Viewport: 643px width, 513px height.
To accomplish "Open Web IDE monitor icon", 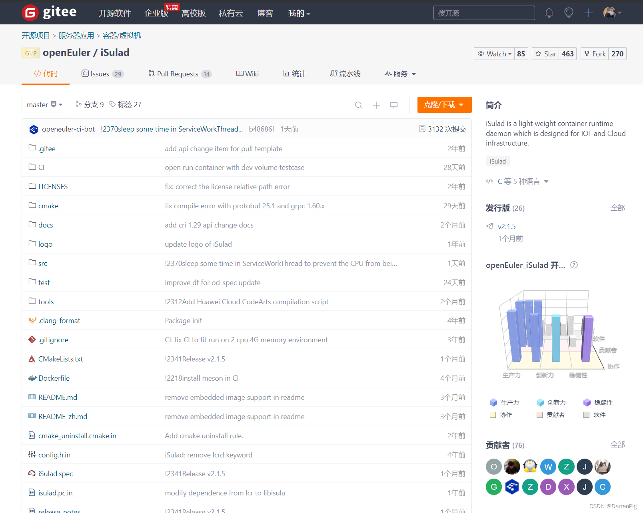I will [394, 105].
